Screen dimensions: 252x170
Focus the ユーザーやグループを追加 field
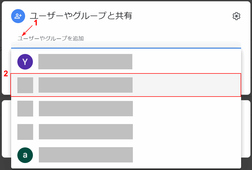pos(104,39)
